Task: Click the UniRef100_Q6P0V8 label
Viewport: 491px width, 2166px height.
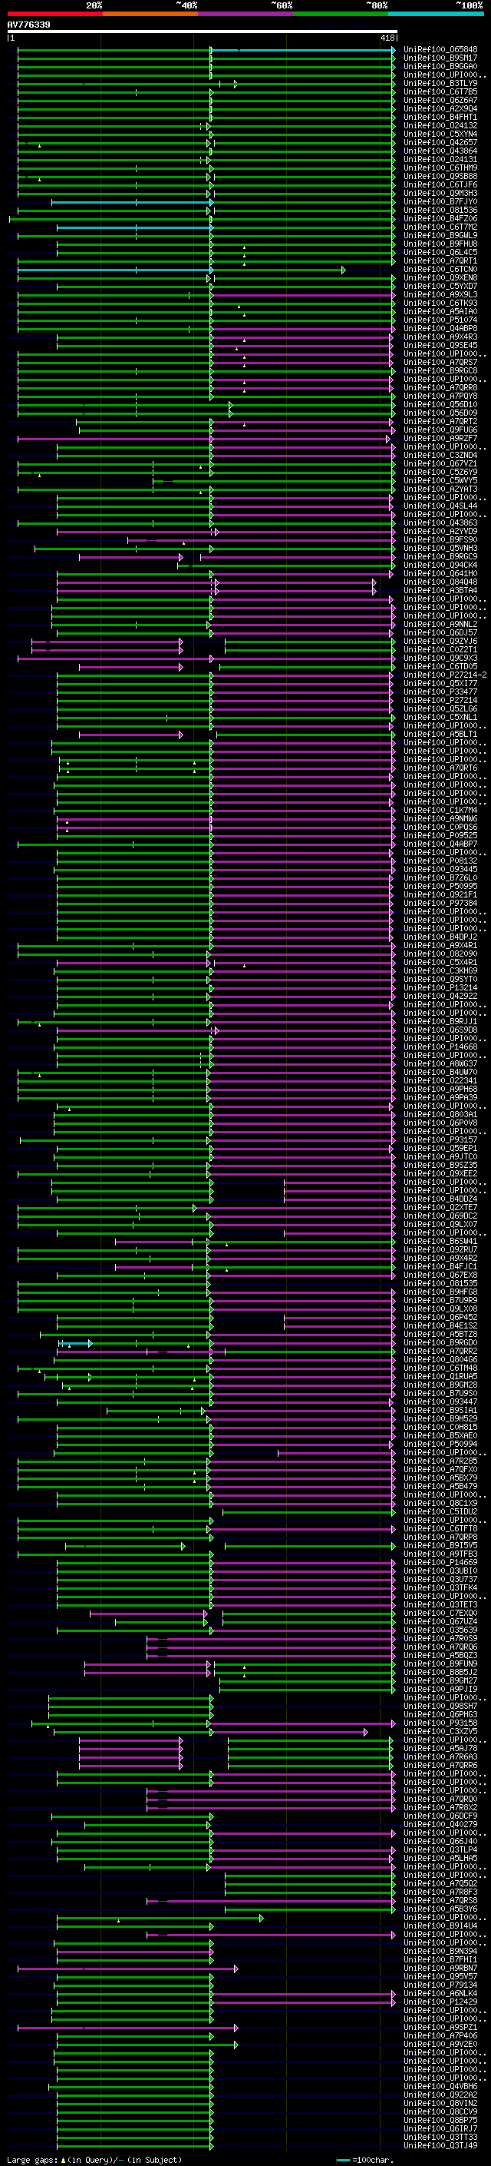Action: [x=440, y=1123]
